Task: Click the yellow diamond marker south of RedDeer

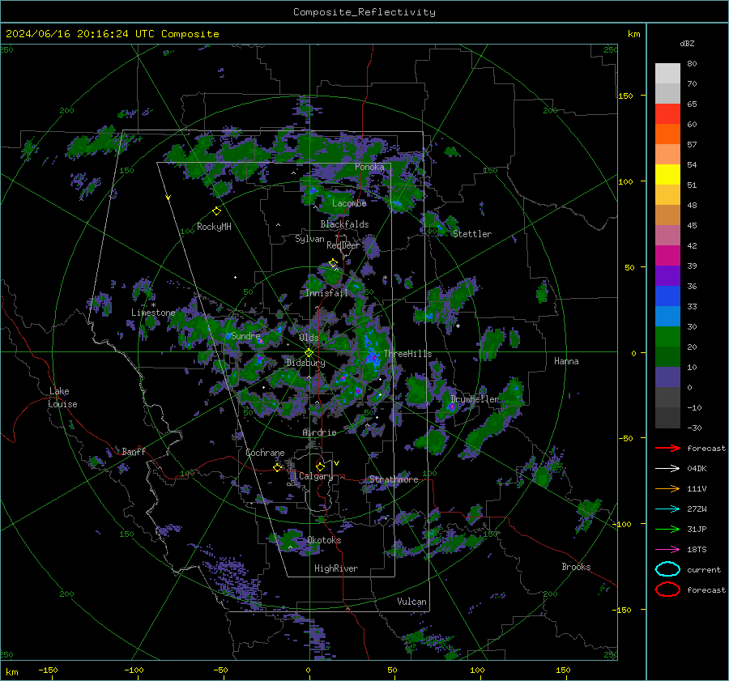Action: [x=333, y=263]
